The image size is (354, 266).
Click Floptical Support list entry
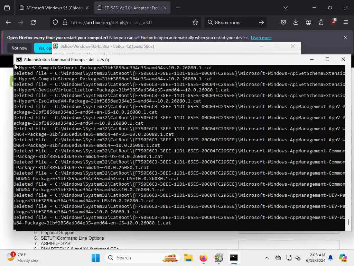[x=58, y=232]
